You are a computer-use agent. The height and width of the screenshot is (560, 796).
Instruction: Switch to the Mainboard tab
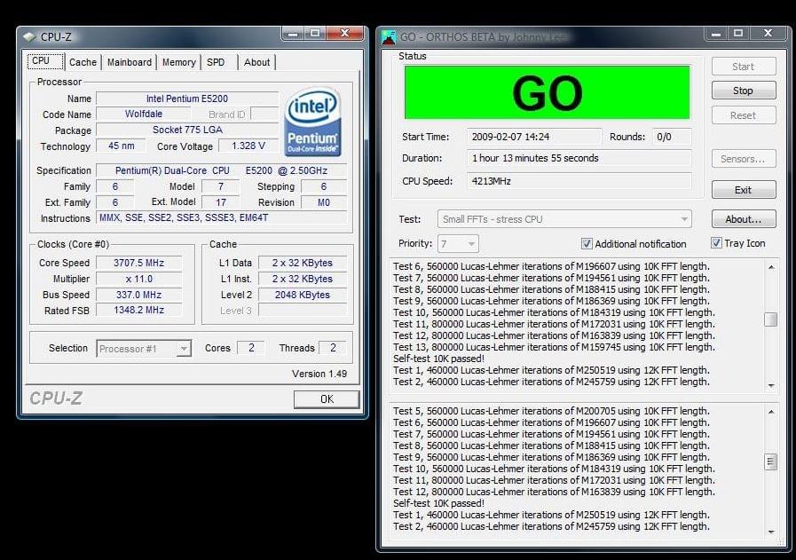coord(130,62)
